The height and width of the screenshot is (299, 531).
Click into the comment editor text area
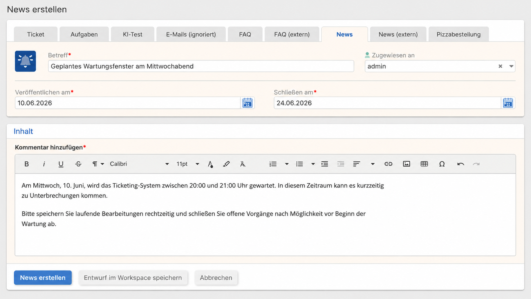pyautogui.click(x=265, y=214)
